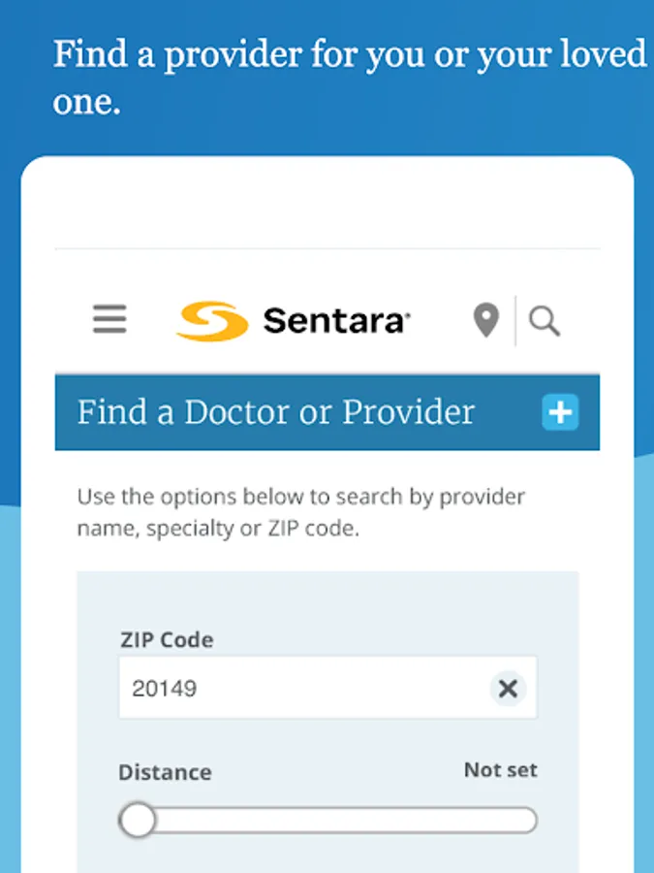The height and width of the screenshot is (873, 654).
Task: Click the Distance slider handle
Action: (x=138, y=820)
